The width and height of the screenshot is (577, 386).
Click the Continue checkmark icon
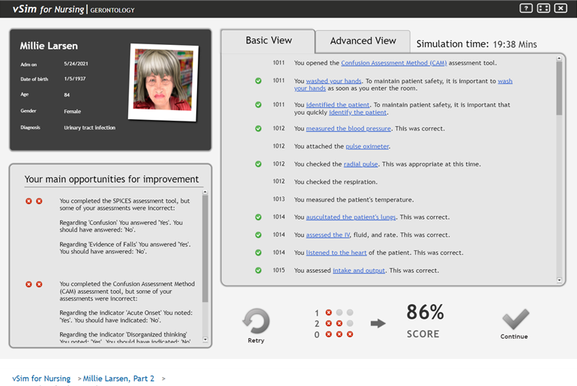[x=516, y=319]
